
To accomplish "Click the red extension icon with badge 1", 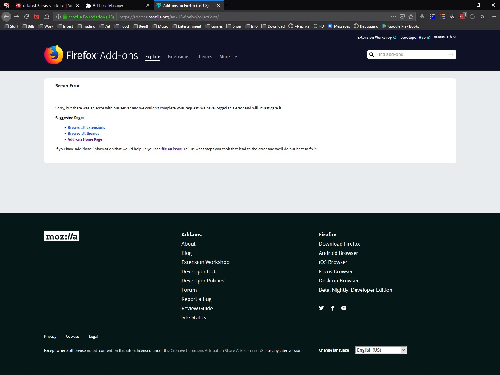I will (x=462, y=16).
